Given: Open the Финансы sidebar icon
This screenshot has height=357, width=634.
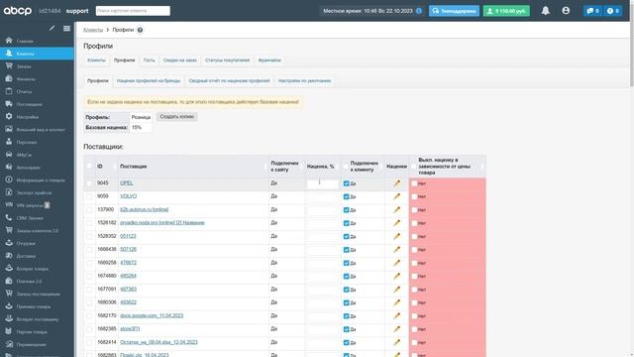Looking at the screenshot, I should [9, 78].
